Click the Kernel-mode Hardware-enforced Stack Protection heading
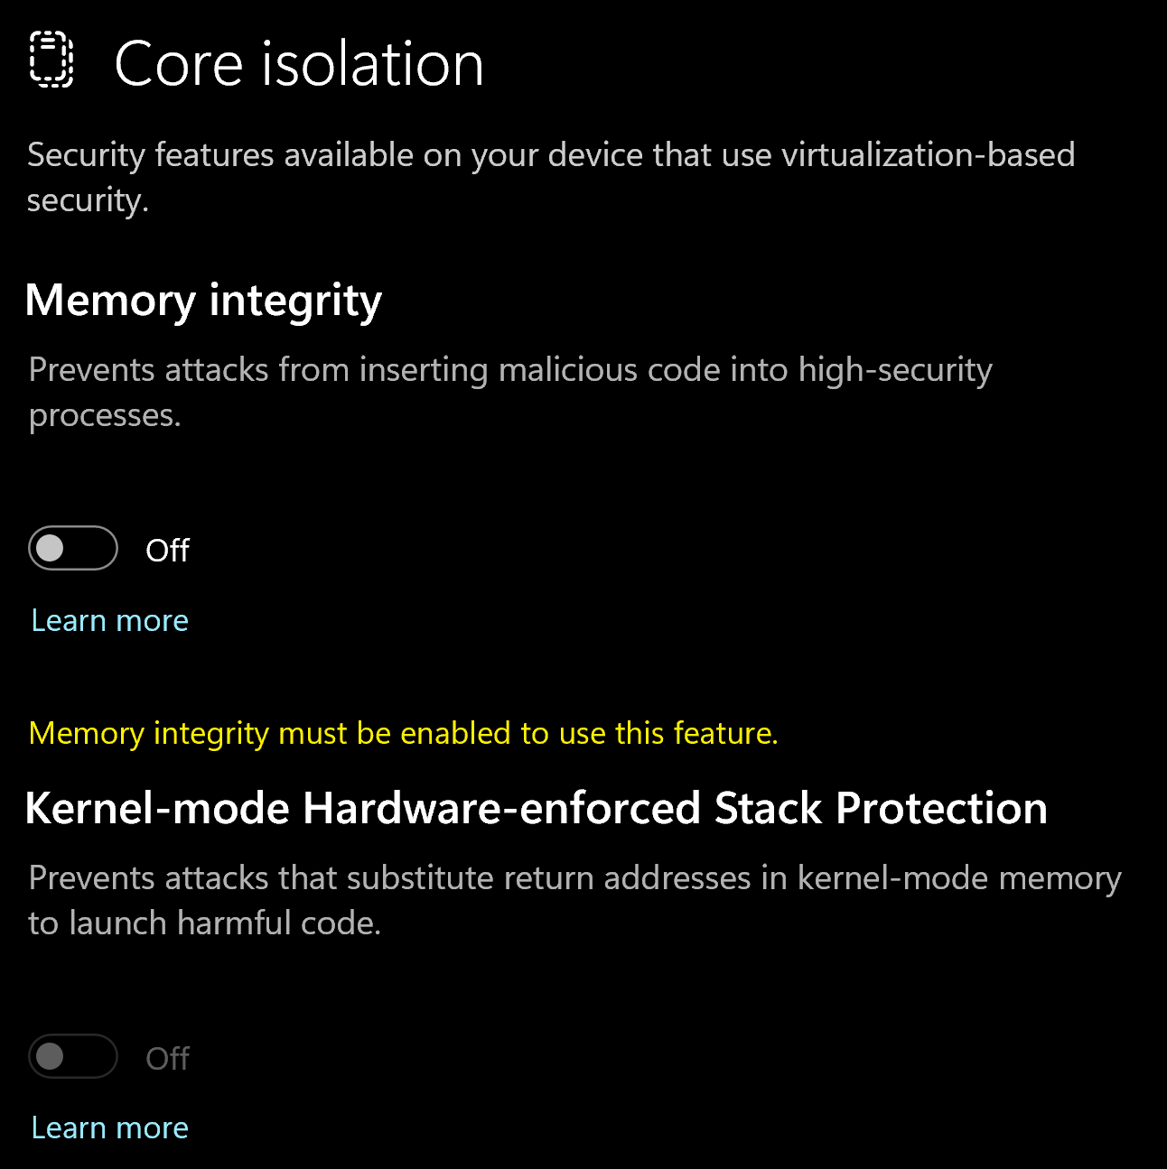 [536, 808]
